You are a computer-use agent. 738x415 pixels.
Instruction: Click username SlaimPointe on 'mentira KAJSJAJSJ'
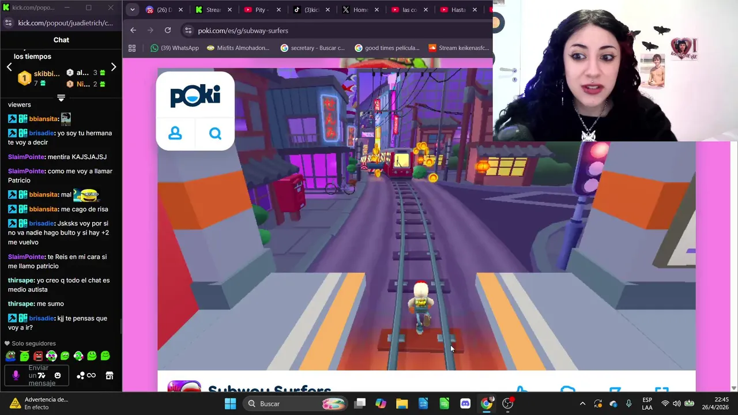[x=27, y=157]
